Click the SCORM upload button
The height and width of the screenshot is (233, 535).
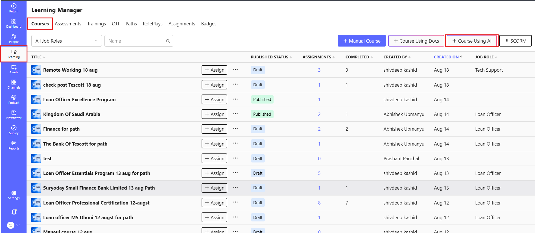click(x=516, y=41)
